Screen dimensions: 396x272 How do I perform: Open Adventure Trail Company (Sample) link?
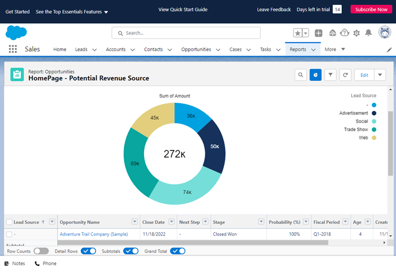(x=93, y=234)
